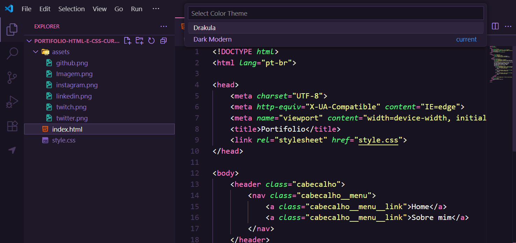This screenshot has height=243, width=516.
Task: Collapse all folders in Explorer
Action: pyautogui.click(x=163, y=41)
